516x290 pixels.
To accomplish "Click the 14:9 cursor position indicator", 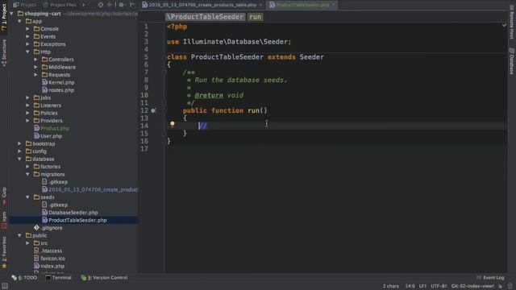I will click(x=410, y=286).
